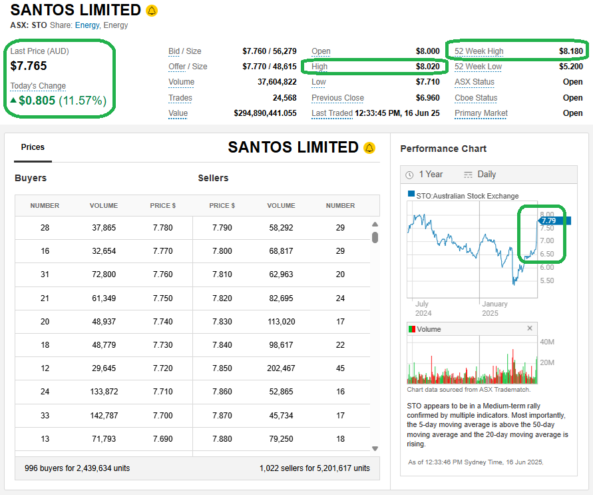Close the Volume chart panel
This screenshot has height=495, width=593.
pos(530,328)
